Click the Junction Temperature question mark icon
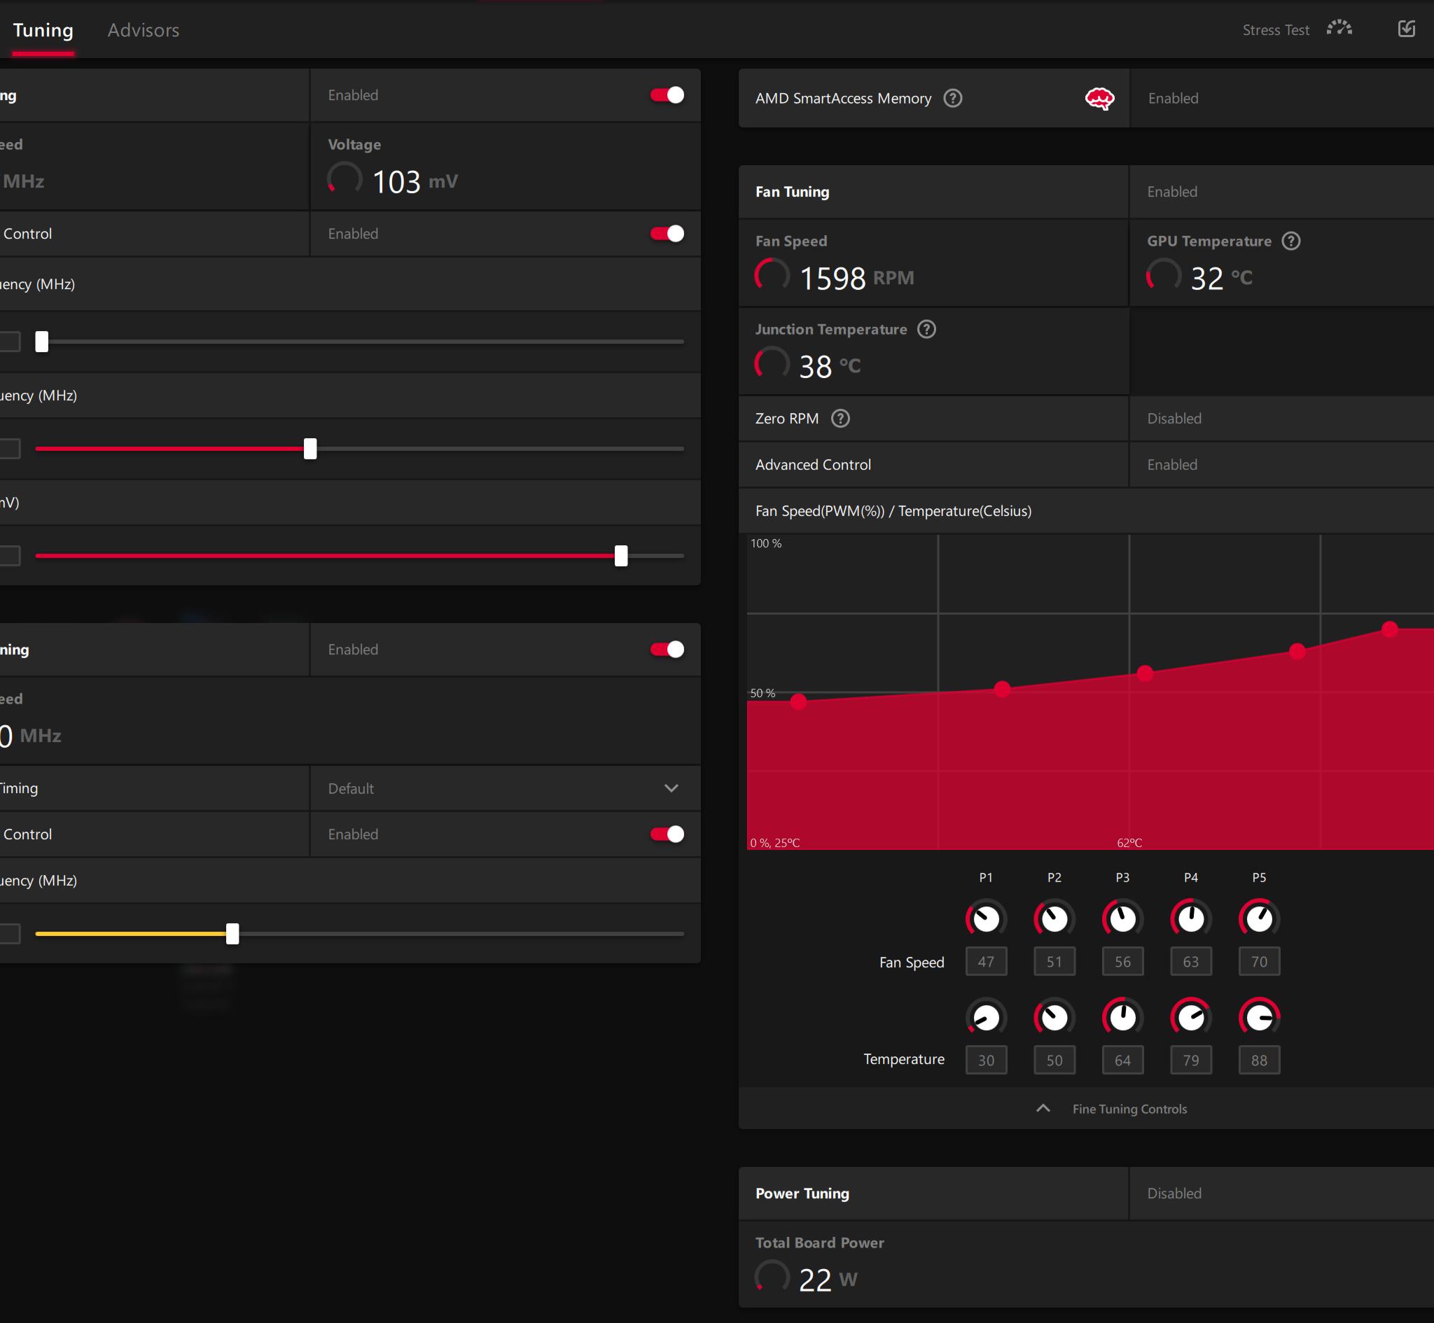 tap(926, 329)
